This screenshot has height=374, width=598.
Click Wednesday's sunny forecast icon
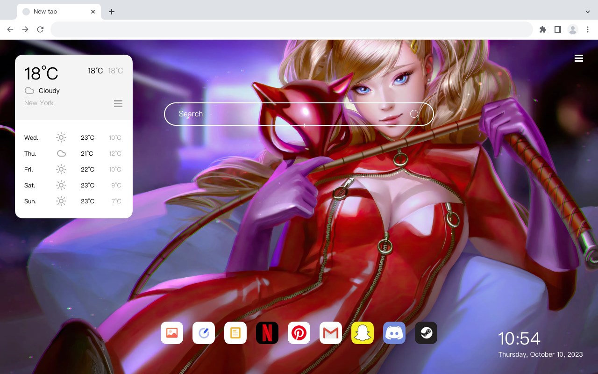61,137
